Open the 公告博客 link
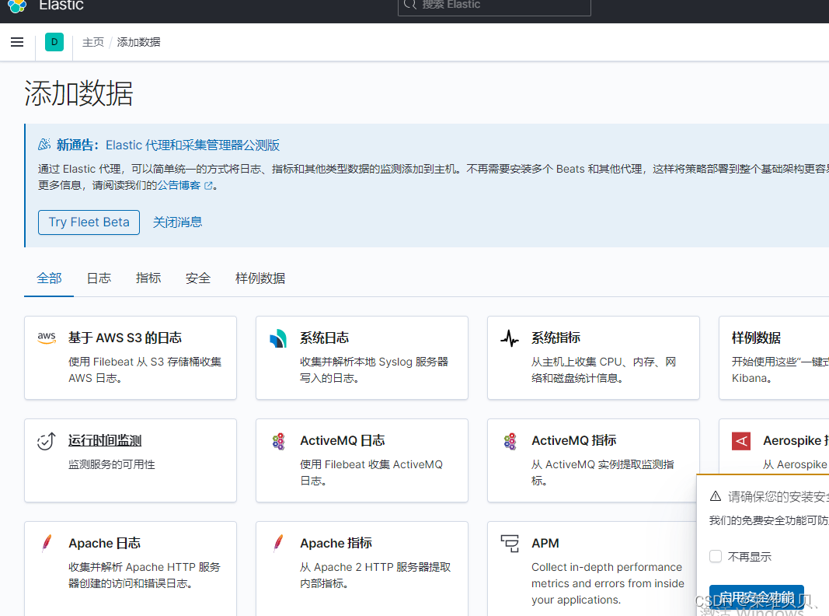The image size is (829, 616). pos(179,185)
